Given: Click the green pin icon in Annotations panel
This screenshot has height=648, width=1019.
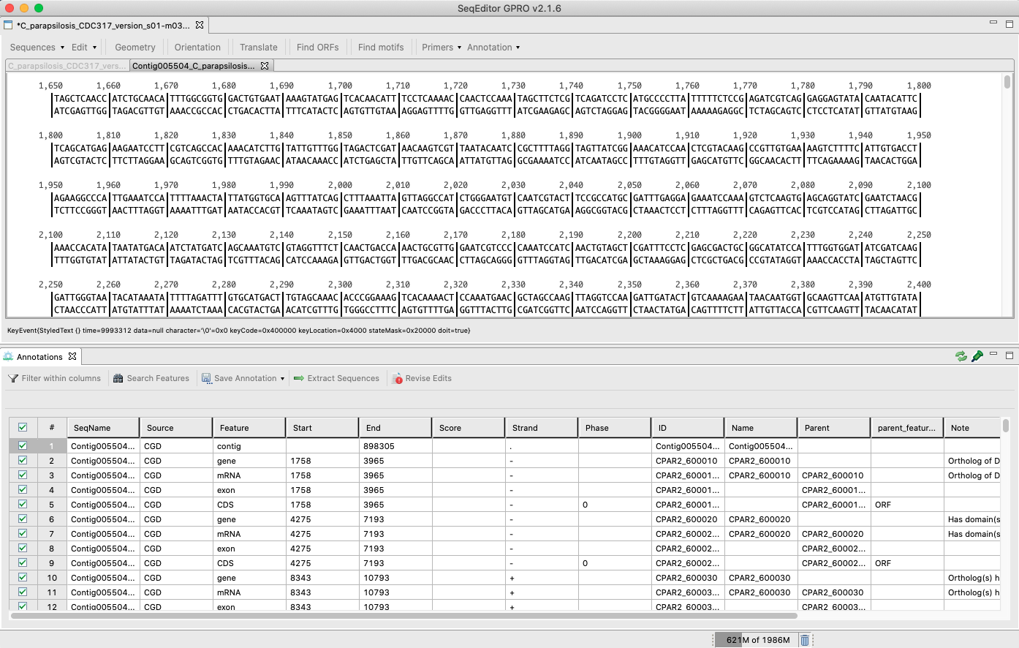Looking at the screenshot, I should click(977, 356).
